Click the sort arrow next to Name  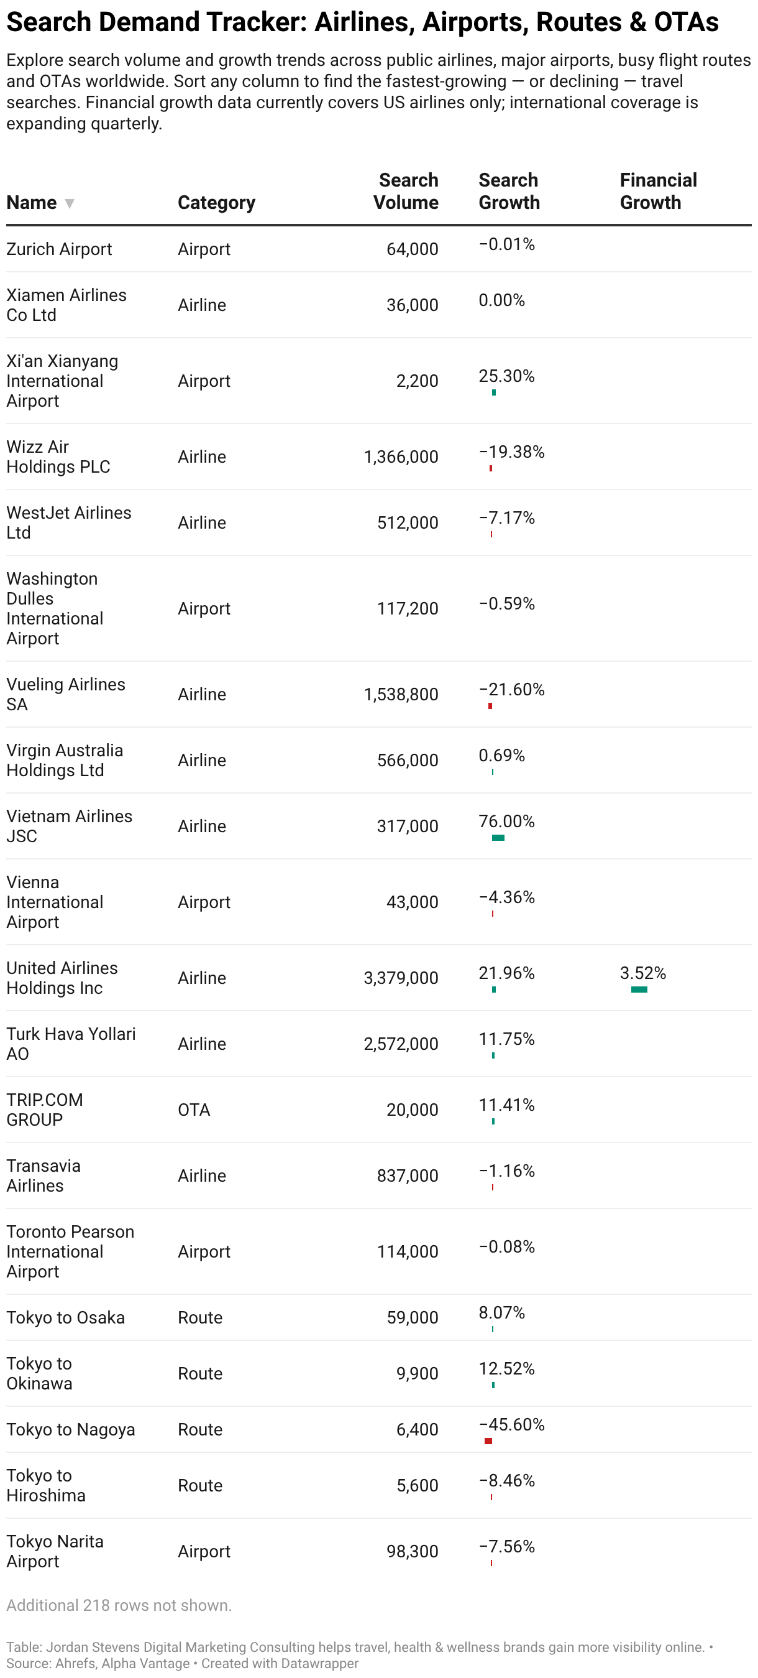pyautogui.click(x=70, y=204)
